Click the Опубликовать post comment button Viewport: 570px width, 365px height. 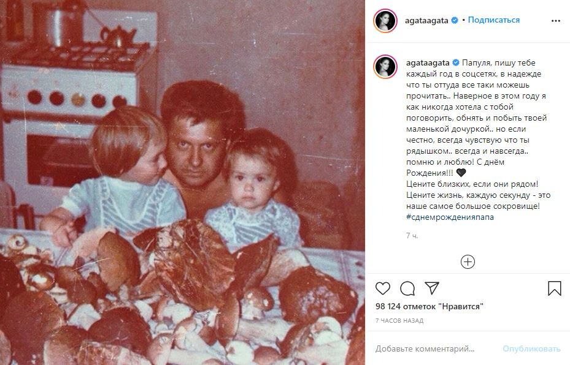[x=531, y=348]
